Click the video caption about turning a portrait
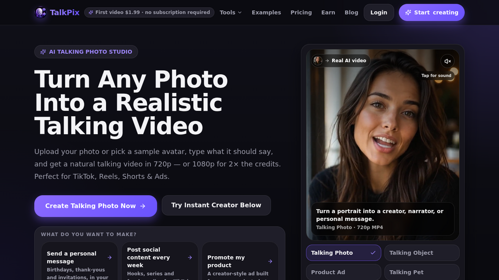Image resolution: width=499 pixels, height=280 pixels. click(x=379, y=215)
